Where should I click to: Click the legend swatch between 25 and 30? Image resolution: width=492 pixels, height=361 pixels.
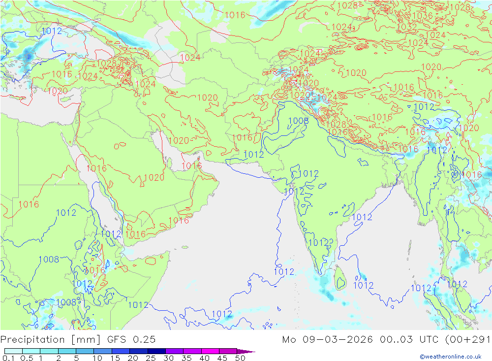click(156, 351)
